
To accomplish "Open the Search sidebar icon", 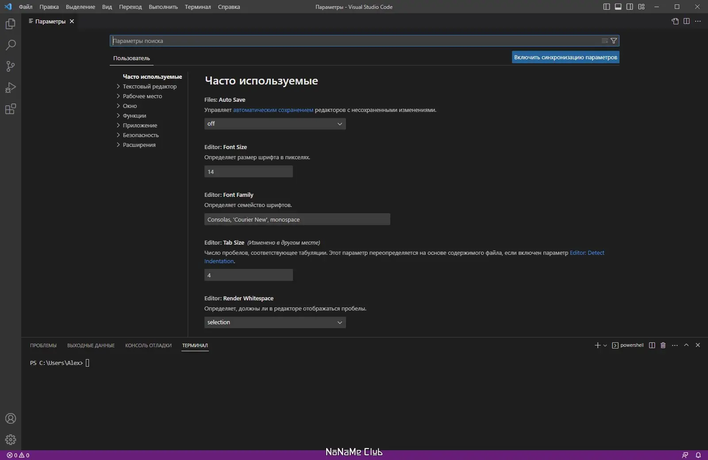I will point(10,45).
